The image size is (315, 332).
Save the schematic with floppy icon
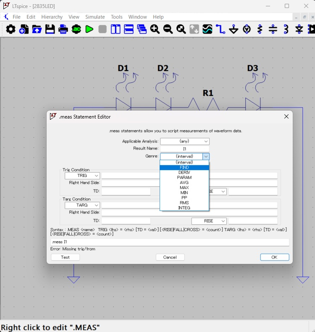50,29
